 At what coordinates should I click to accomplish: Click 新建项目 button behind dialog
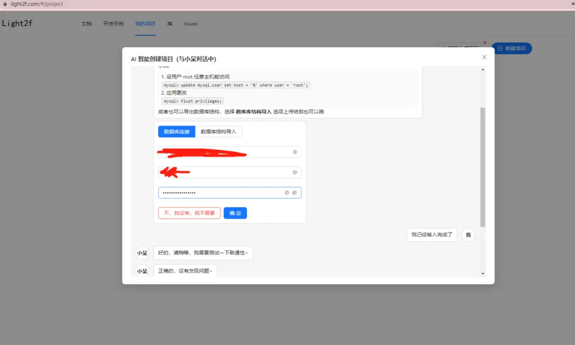click(x=512, y=48)
